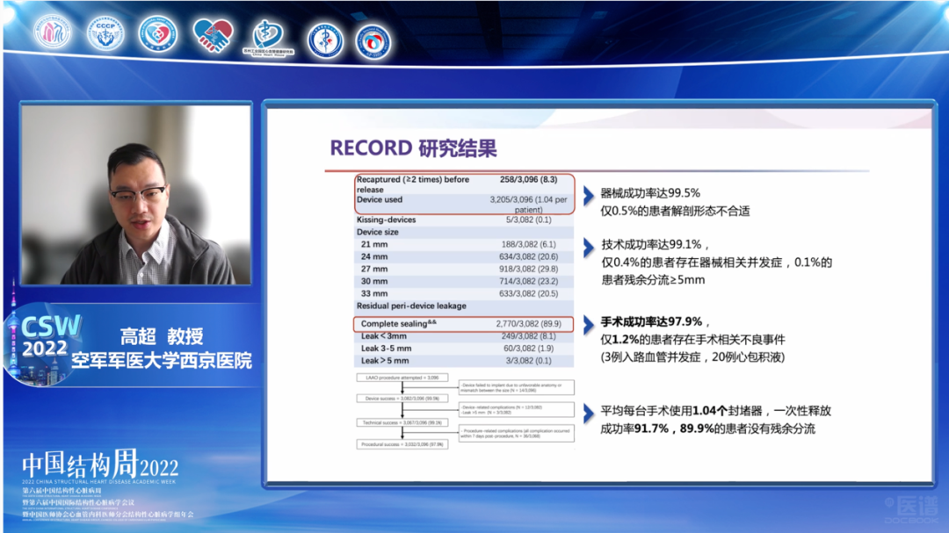Click the 中国结构周2022 event title
This screenshot has width=949, height=533.
[x=99, y=465]
